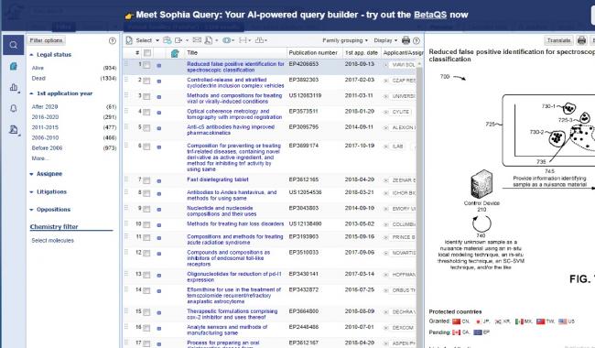Click the small icon before NOVARTIS applicant
595x348 pixels.
[x=385, y=253]
